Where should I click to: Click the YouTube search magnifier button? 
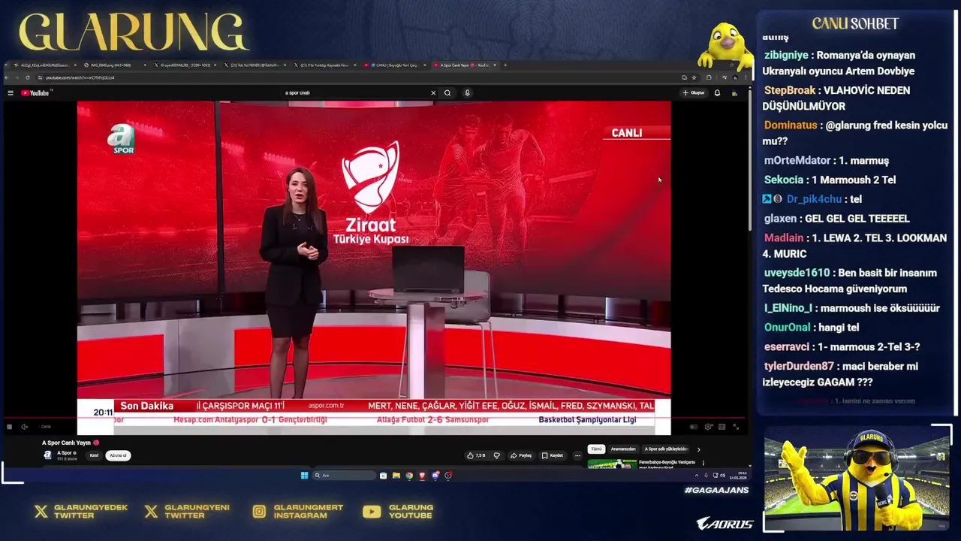click(447, 93)
